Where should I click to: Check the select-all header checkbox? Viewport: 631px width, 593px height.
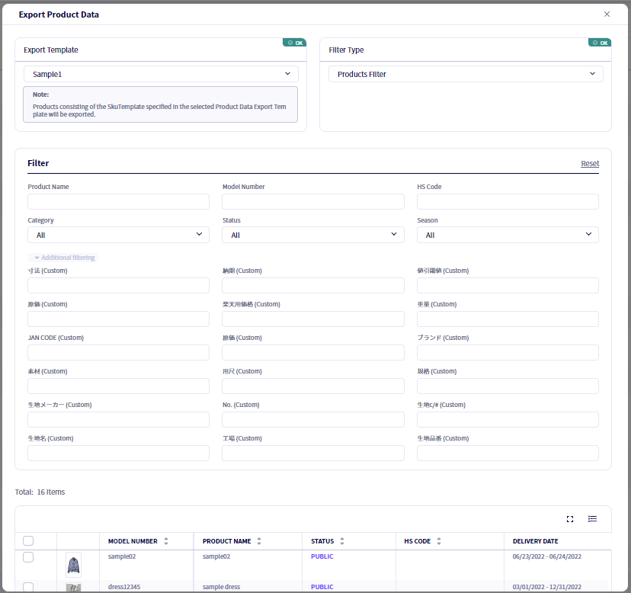(x=28, y=540)
